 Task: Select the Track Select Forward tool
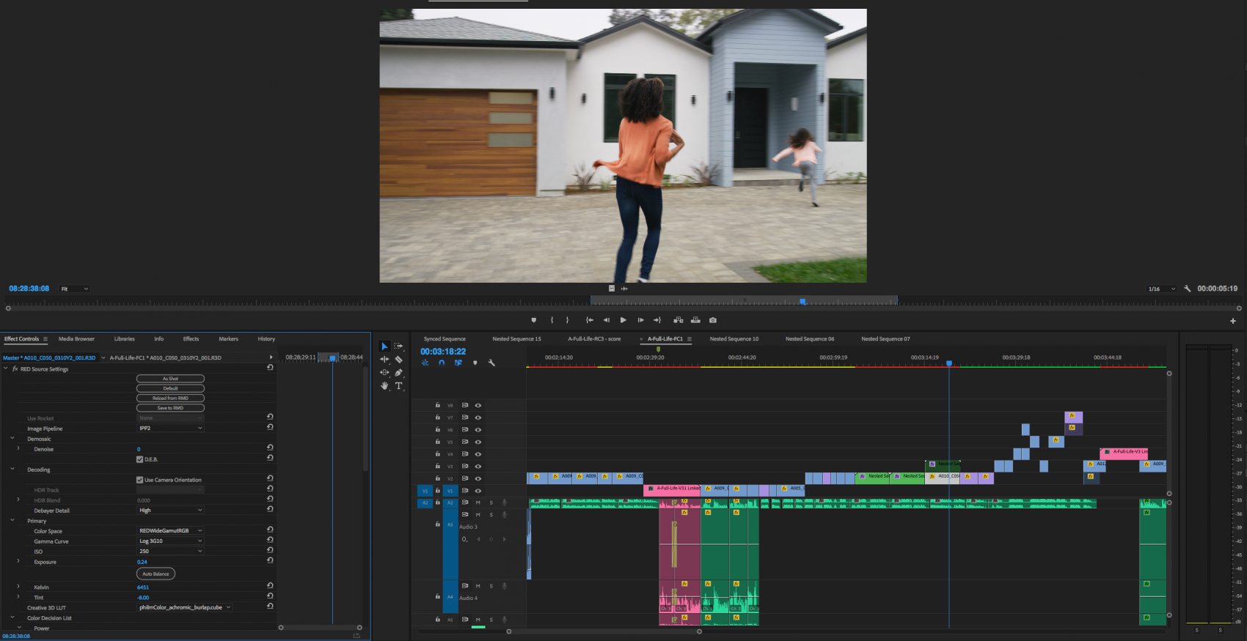click(398, 346)
